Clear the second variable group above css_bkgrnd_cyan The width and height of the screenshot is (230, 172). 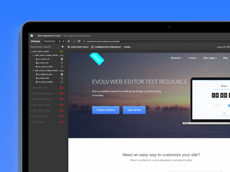click(62, 70)
